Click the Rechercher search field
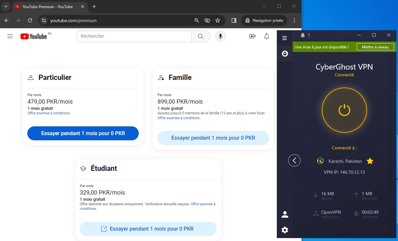 (133, 36)
